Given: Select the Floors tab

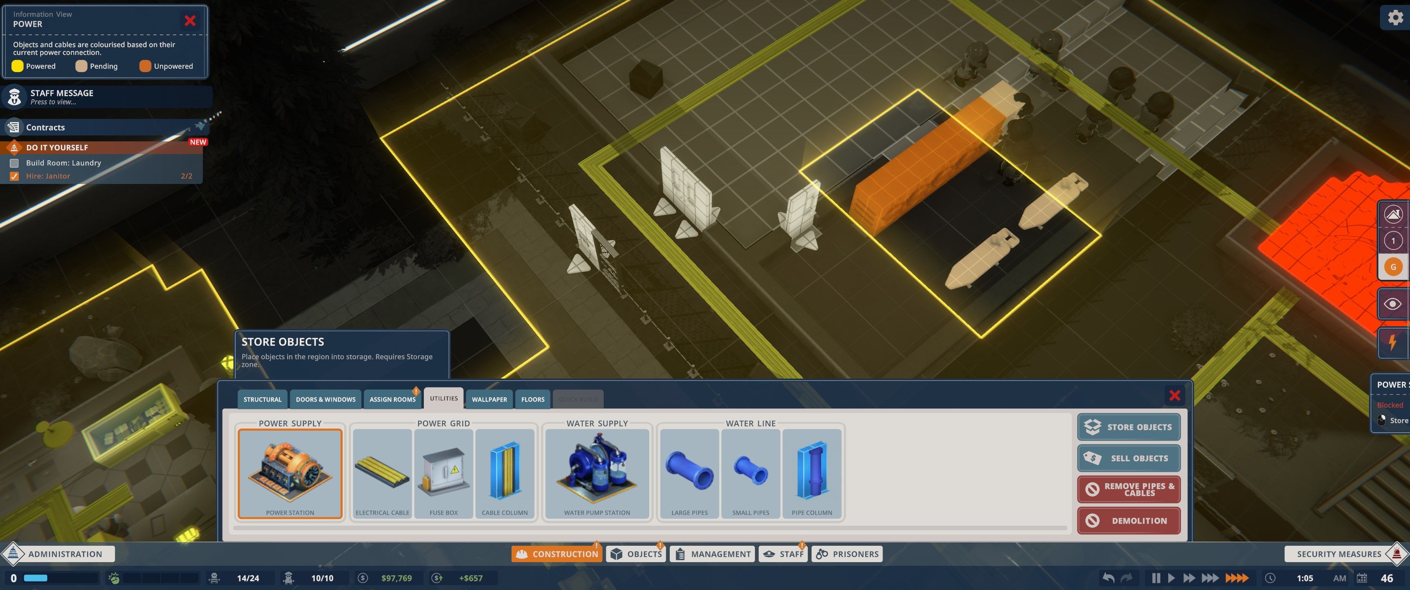Looking at the screenshot, I should click(532, 398).
